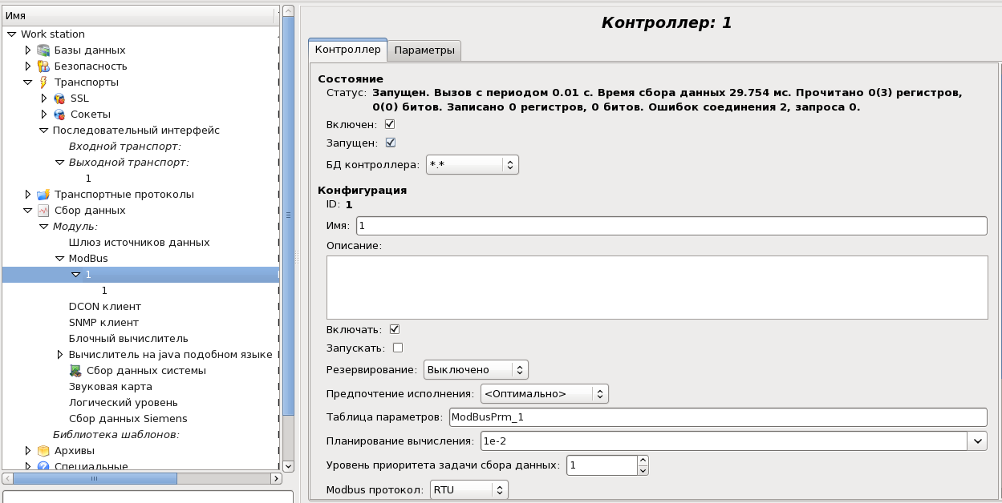The image size is (1002, 503).
Task: Uncheck the Запущен checkbox
Action: pyautogui.click(x=391, y=143)
